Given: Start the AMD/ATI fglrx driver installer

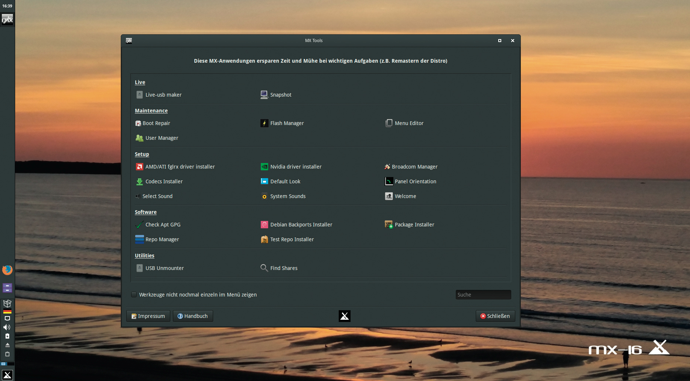Looking at the screenshot, I should pos(175,167).
